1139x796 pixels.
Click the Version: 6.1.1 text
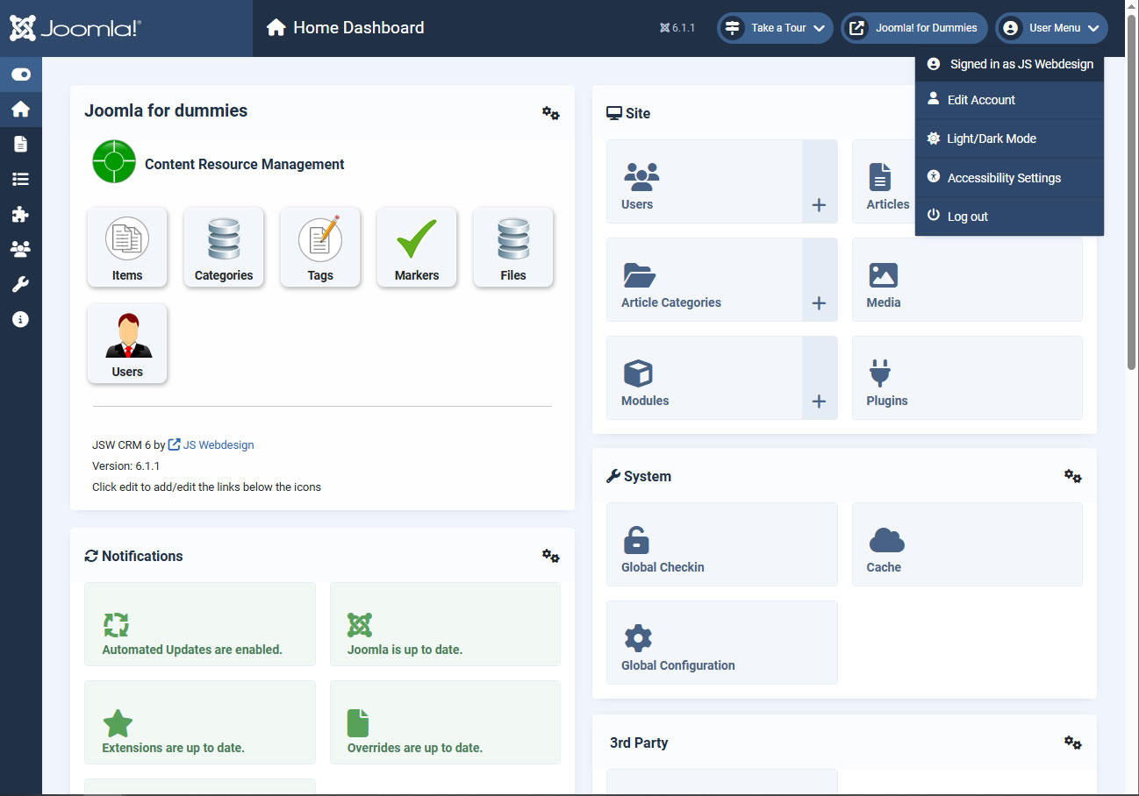tap(125, 466)
